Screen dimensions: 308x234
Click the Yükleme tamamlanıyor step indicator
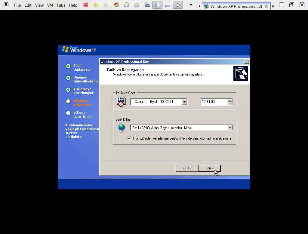point(68,113)
